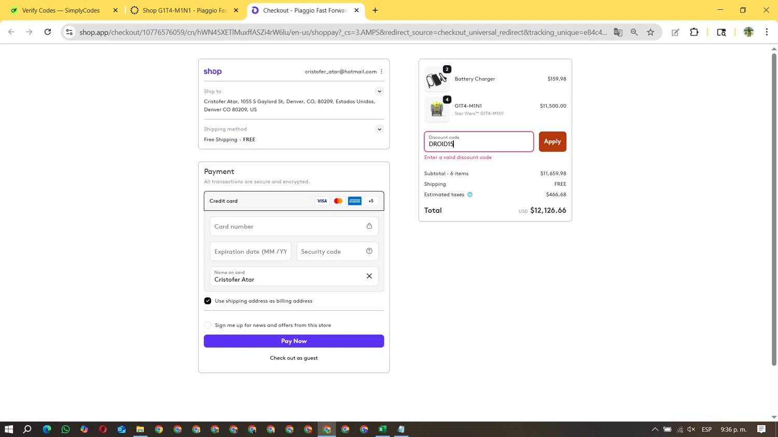Image resolution: width=778 pixels, height=437 pixels.
Task: Open Google Translate for this page
Action: click(618, 32)
